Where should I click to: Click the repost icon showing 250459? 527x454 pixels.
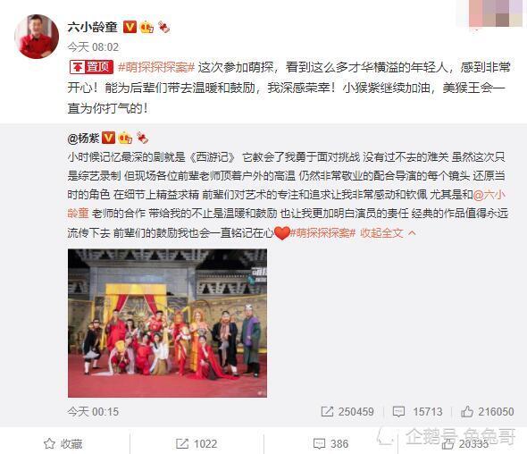[327, 411]
